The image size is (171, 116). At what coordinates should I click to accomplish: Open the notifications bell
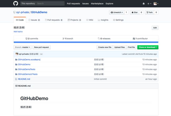tap(144, 4)
